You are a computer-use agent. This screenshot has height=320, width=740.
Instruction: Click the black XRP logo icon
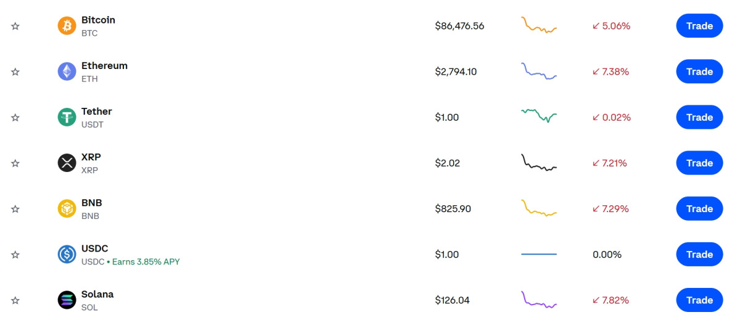coord(67,163)
